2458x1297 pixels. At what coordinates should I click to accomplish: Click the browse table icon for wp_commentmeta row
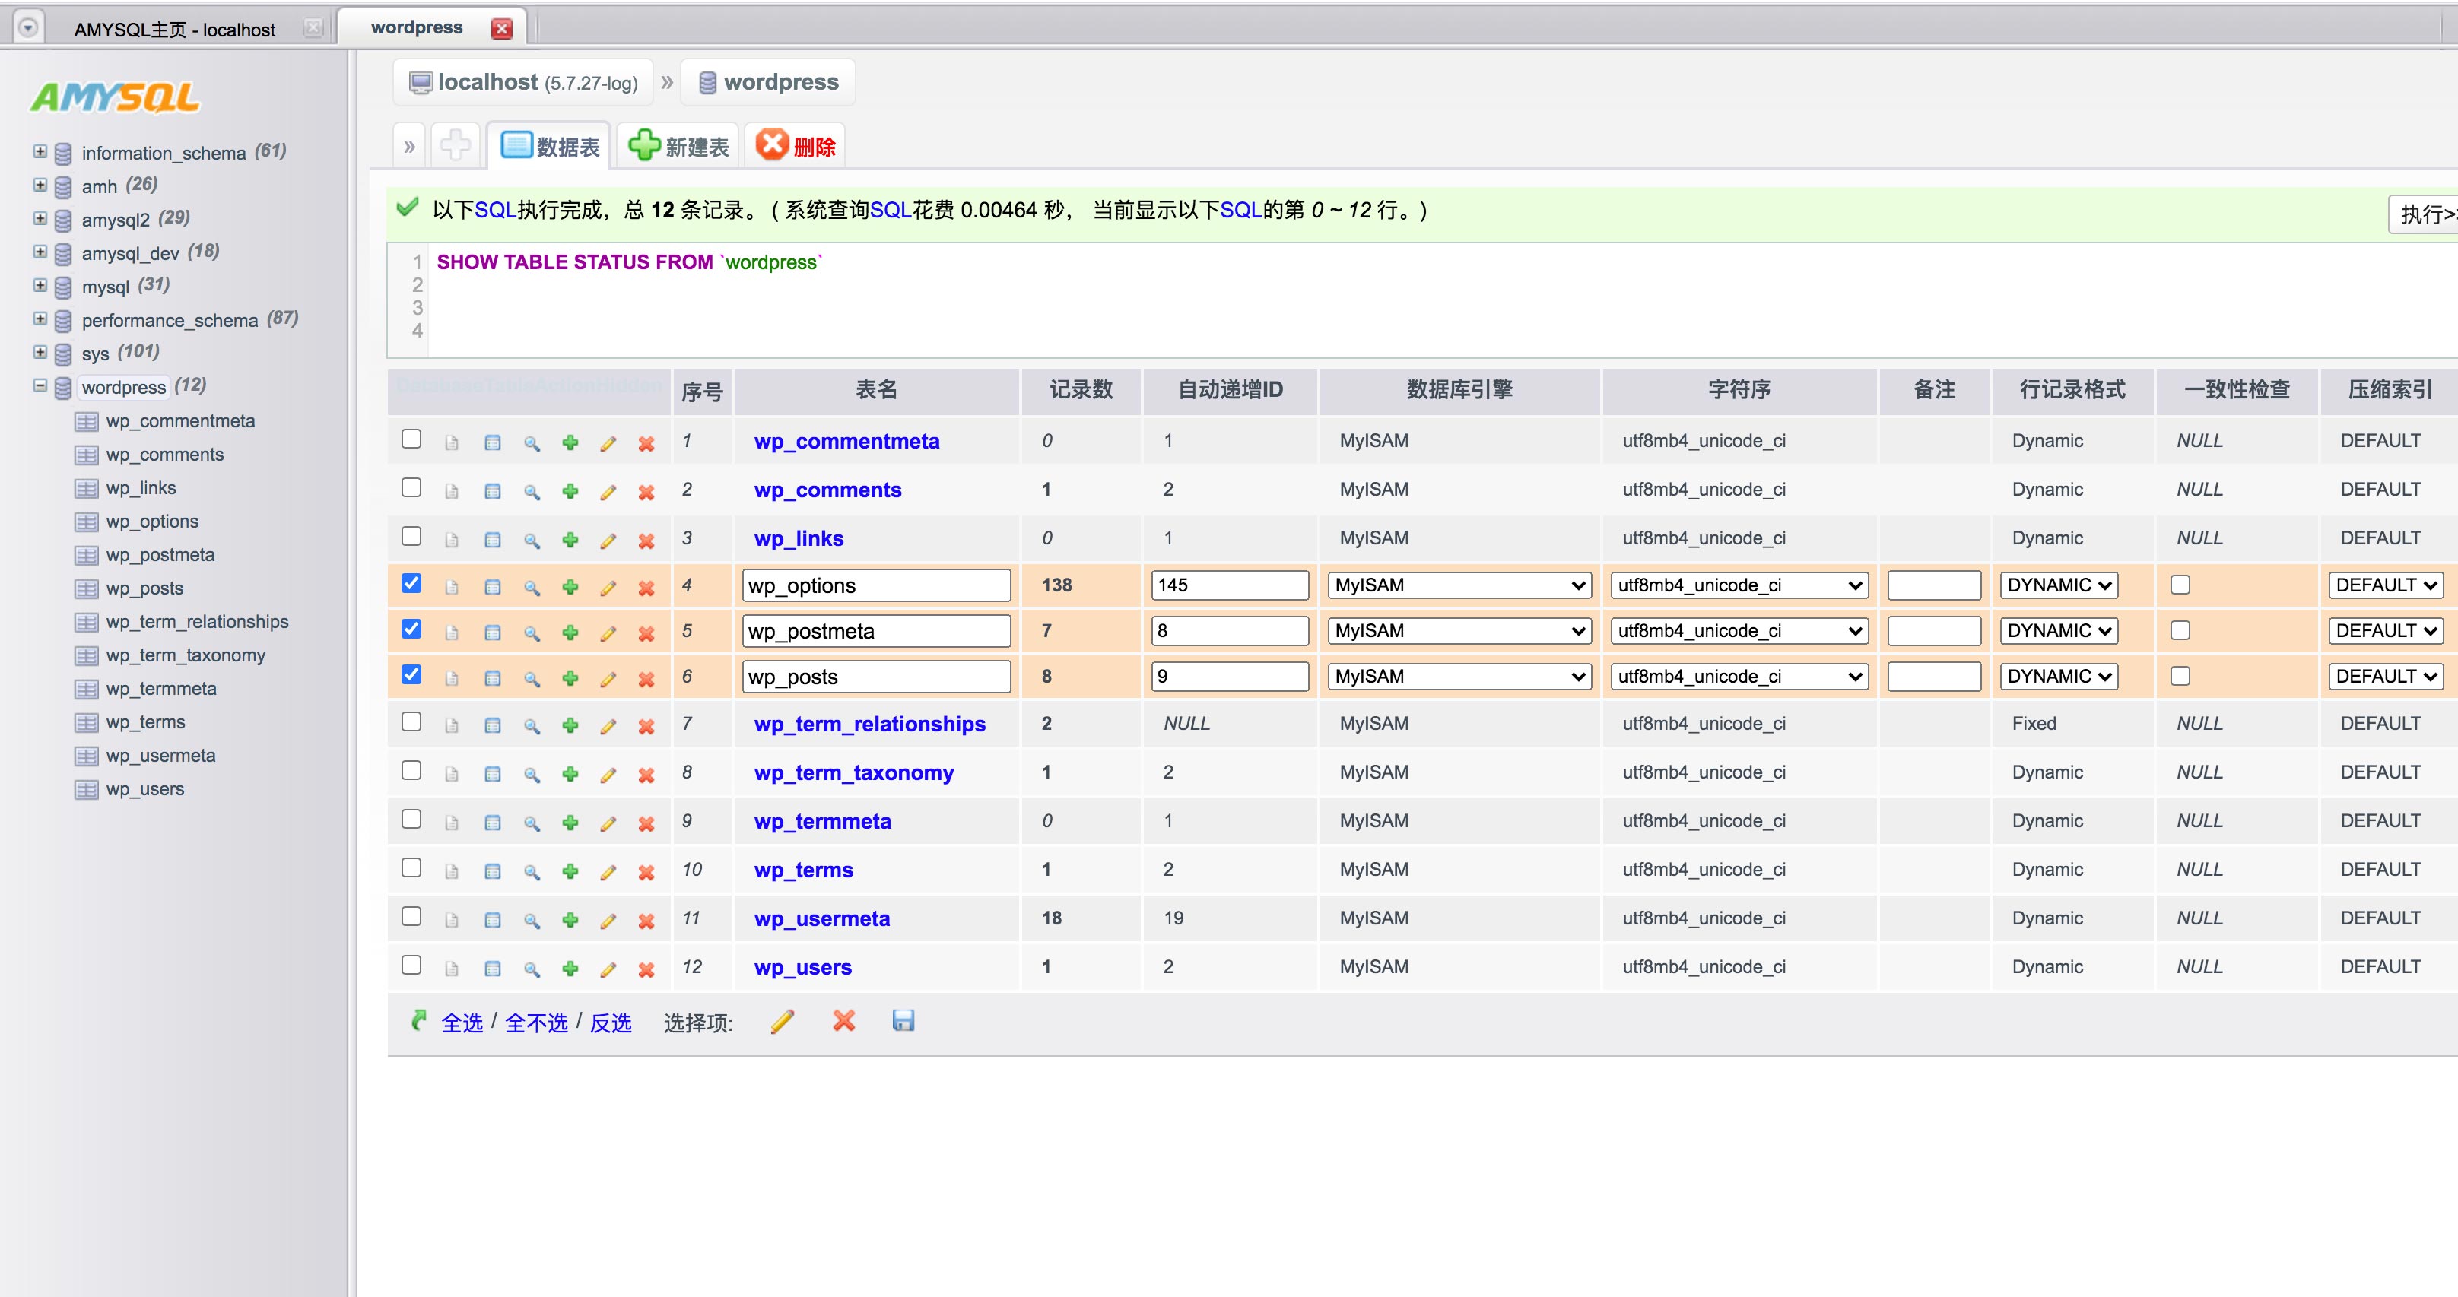[x=492, y=442]
